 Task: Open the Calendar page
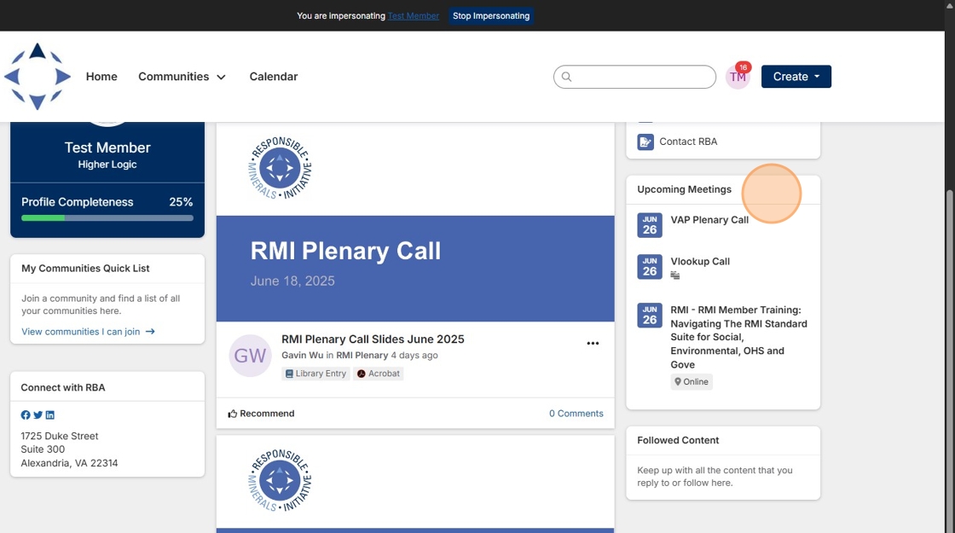[x=274, y=77]
